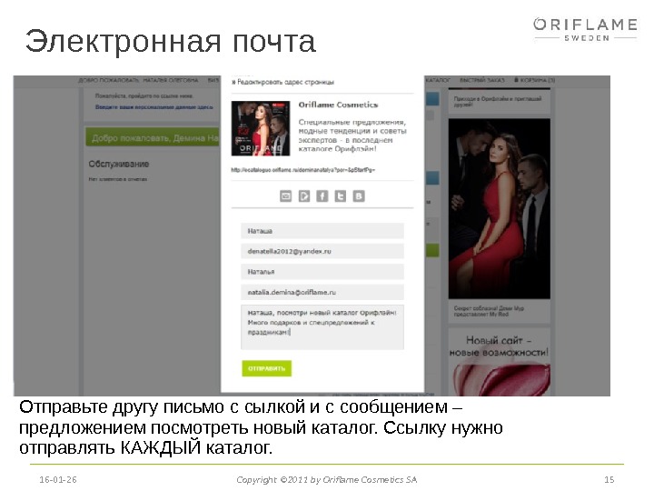Click the email share icon
This screenshot has height=491, width=654.
click(286, 195)
